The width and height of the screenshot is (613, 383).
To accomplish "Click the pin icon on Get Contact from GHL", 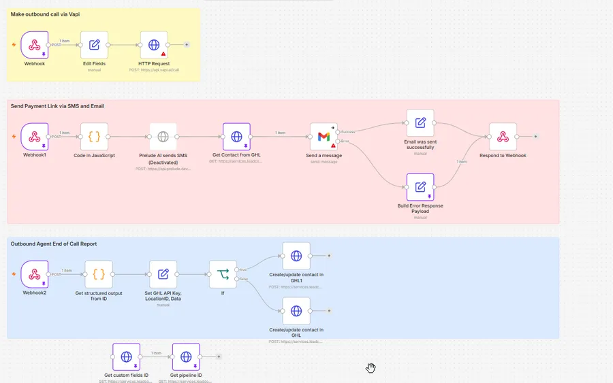I will coord(246,146).
